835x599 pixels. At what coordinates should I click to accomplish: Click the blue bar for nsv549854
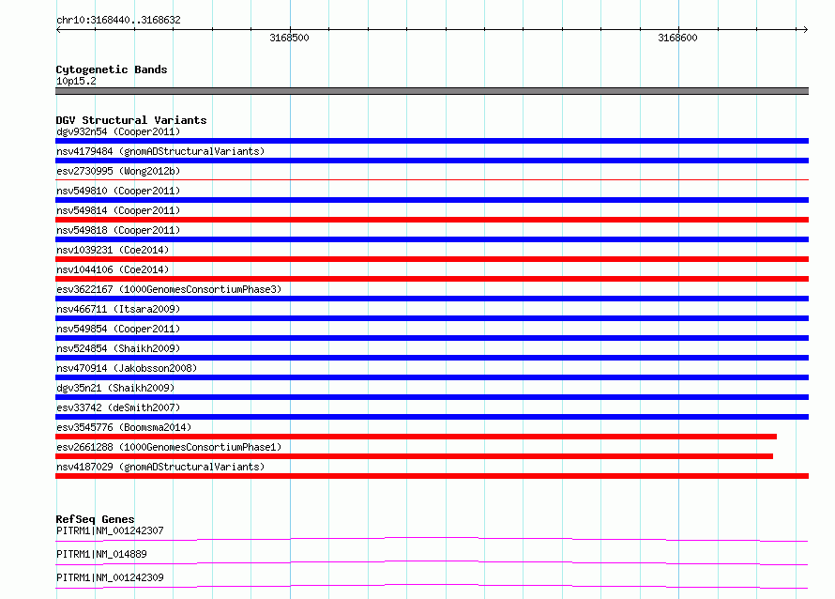432,338
